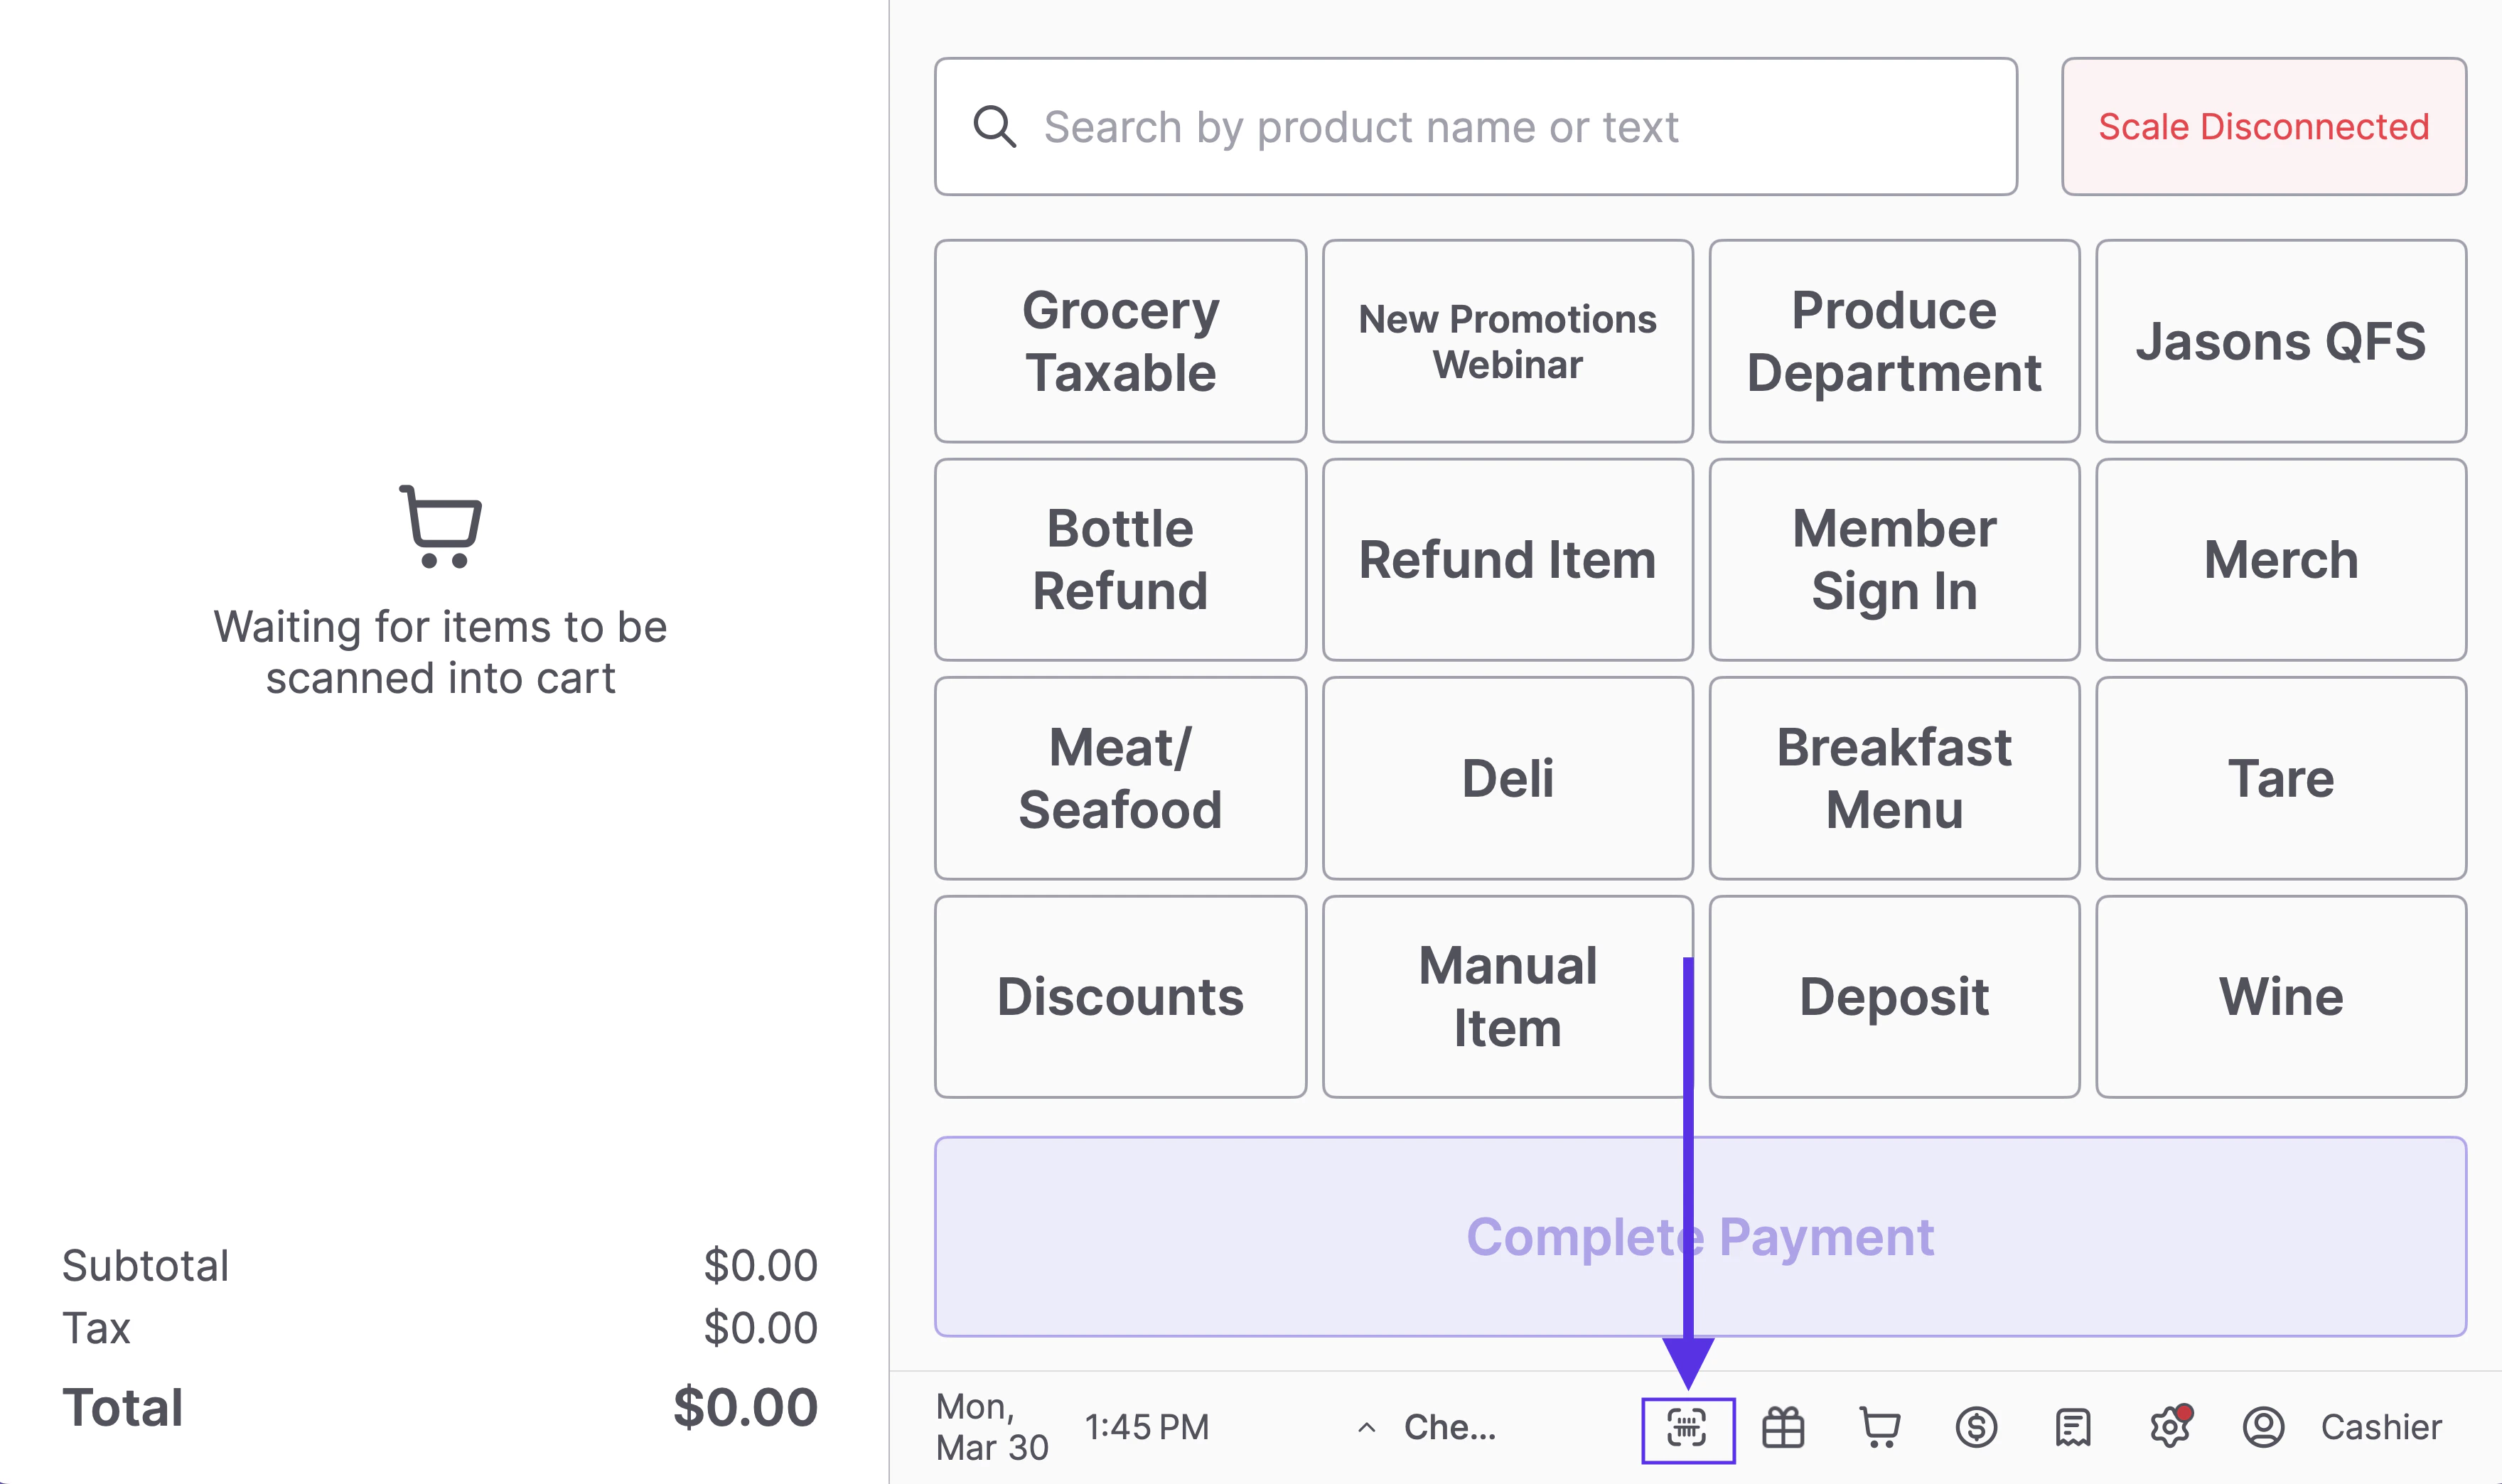Image resolution: width=2502 pixels, height=1484 pixels.
Task: Click the barcode scanner icon
Action: (1687, 1428)
